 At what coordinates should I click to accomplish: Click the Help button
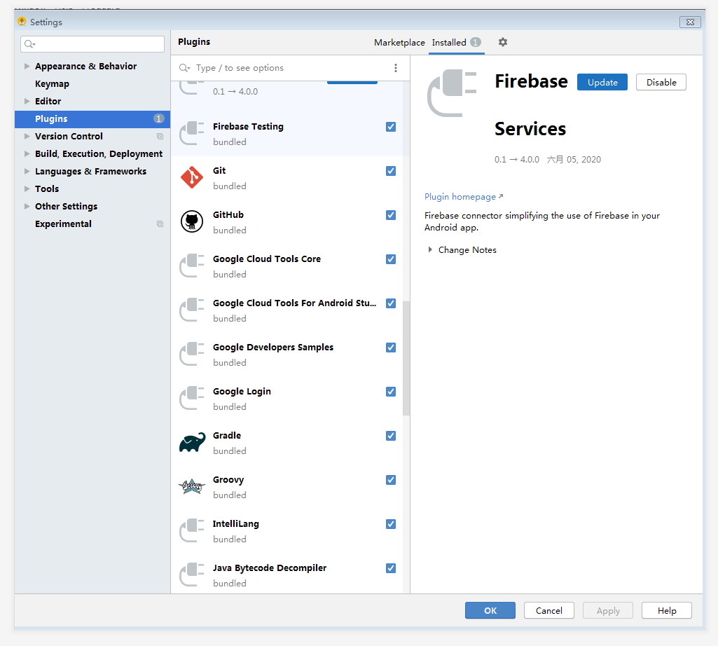pyautogui.click(x=667, y=610)
